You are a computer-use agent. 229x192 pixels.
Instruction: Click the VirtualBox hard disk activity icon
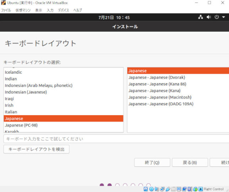click(145, 189)
